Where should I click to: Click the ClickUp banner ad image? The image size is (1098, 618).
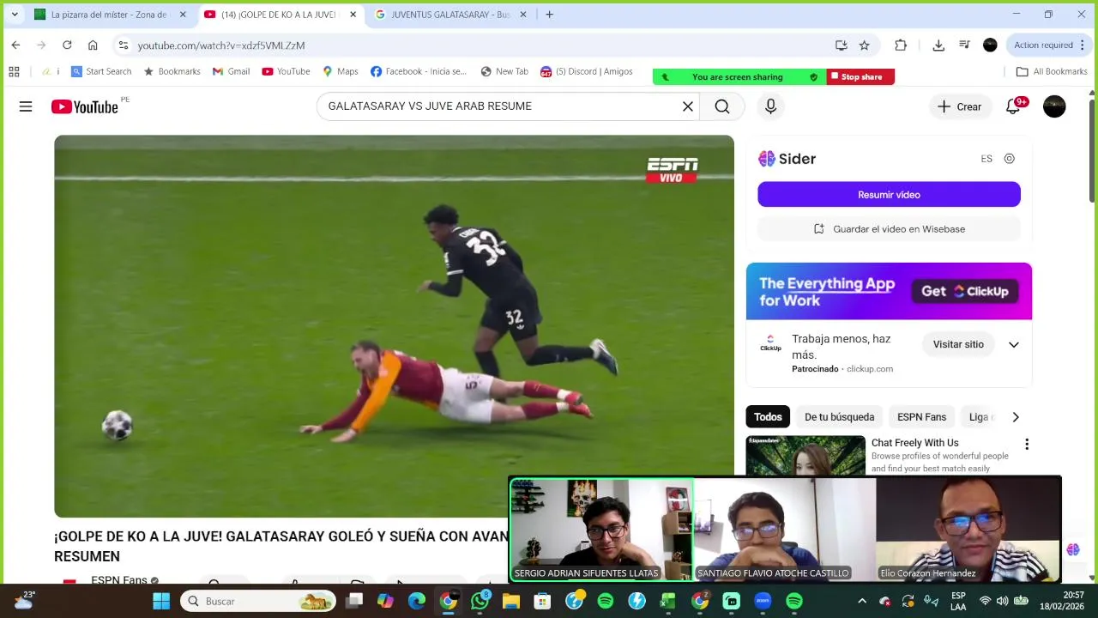889,291
